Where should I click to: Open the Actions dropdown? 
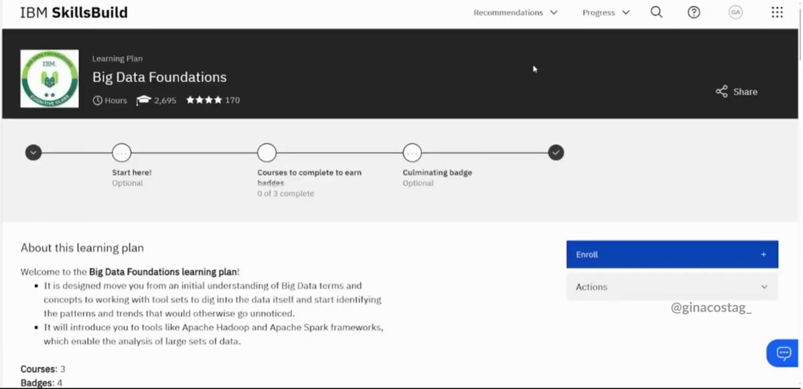tap(672, 287)
